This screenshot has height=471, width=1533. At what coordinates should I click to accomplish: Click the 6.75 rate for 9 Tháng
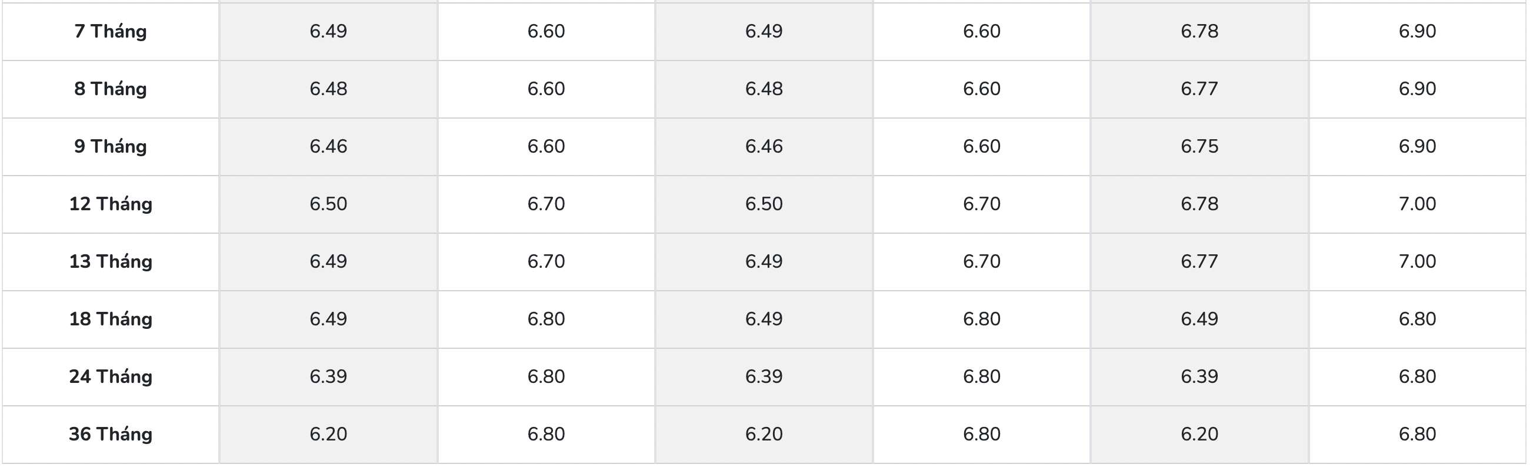[1199, 146]
